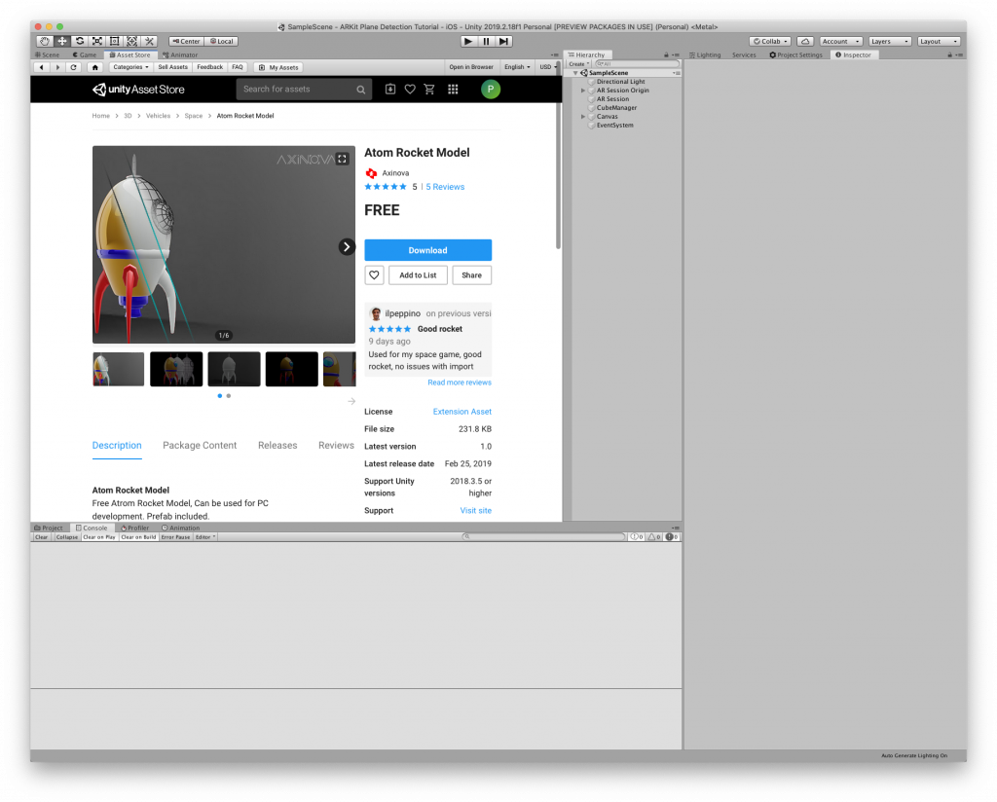Image resolution: width=997 pixels, height=802 pixels.
Task: Open the Layers dropdown
Action: pos(890,41)
